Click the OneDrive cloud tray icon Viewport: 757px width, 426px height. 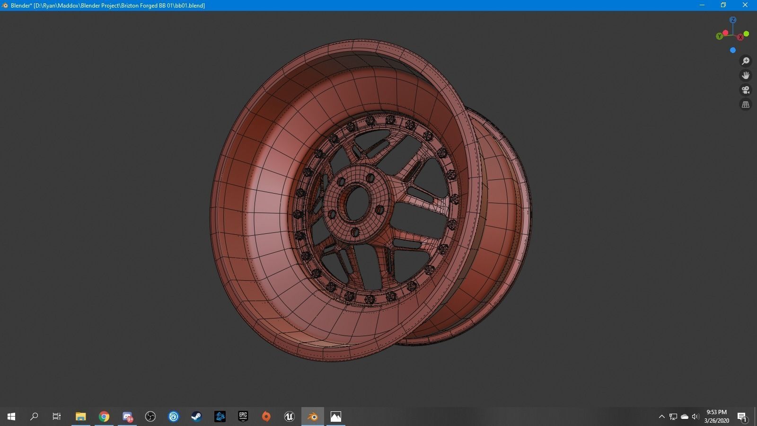(x=685, y=417)
